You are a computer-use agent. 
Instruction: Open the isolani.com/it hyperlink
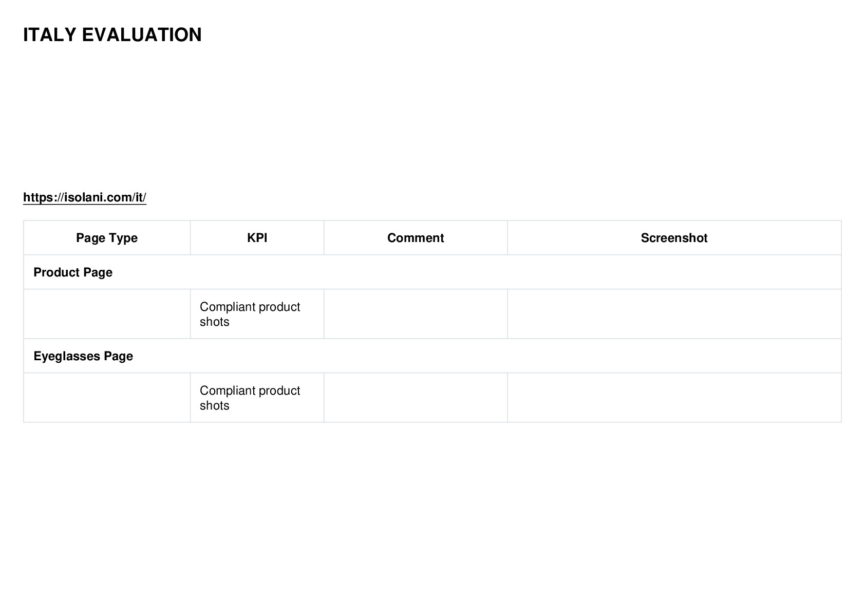click(85, 197)
